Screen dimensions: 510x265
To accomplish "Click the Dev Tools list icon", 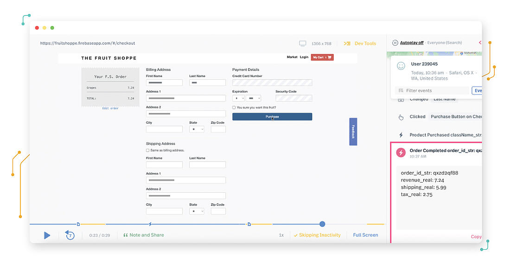I will pyautogui.click(x=347, y=43).
